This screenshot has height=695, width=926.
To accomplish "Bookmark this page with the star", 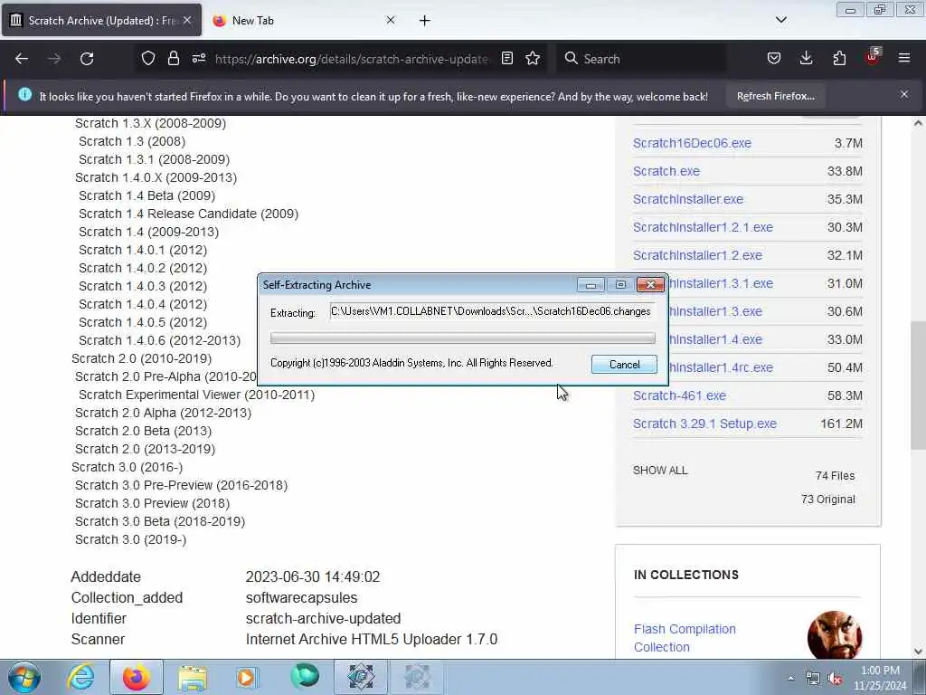I will point(533,59).
